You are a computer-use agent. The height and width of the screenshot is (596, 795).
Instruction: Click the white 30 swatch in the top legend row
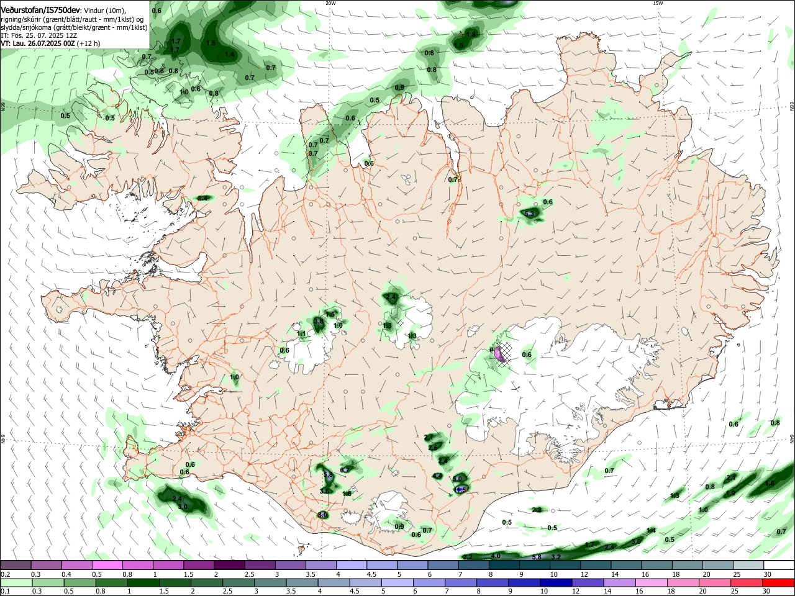click(779, 565)
